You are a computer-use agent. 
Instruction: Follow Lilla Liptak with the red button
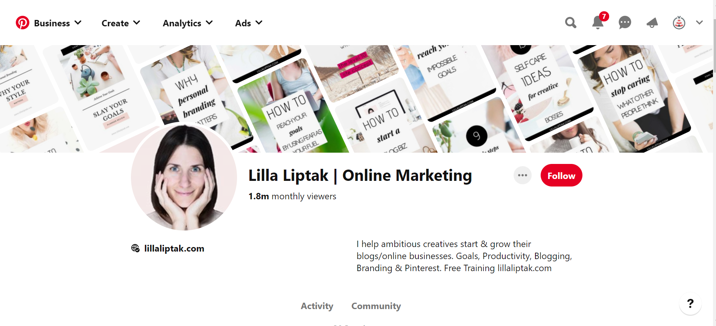pos(561,175)
